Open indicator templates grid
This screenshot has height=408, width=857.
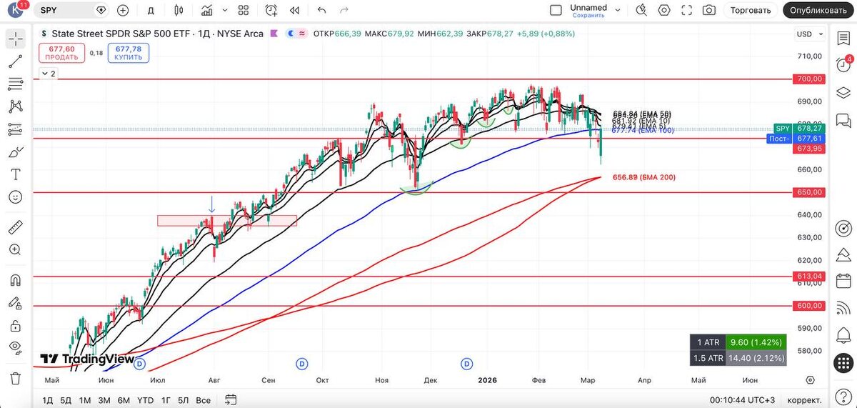tap(244, 10)
